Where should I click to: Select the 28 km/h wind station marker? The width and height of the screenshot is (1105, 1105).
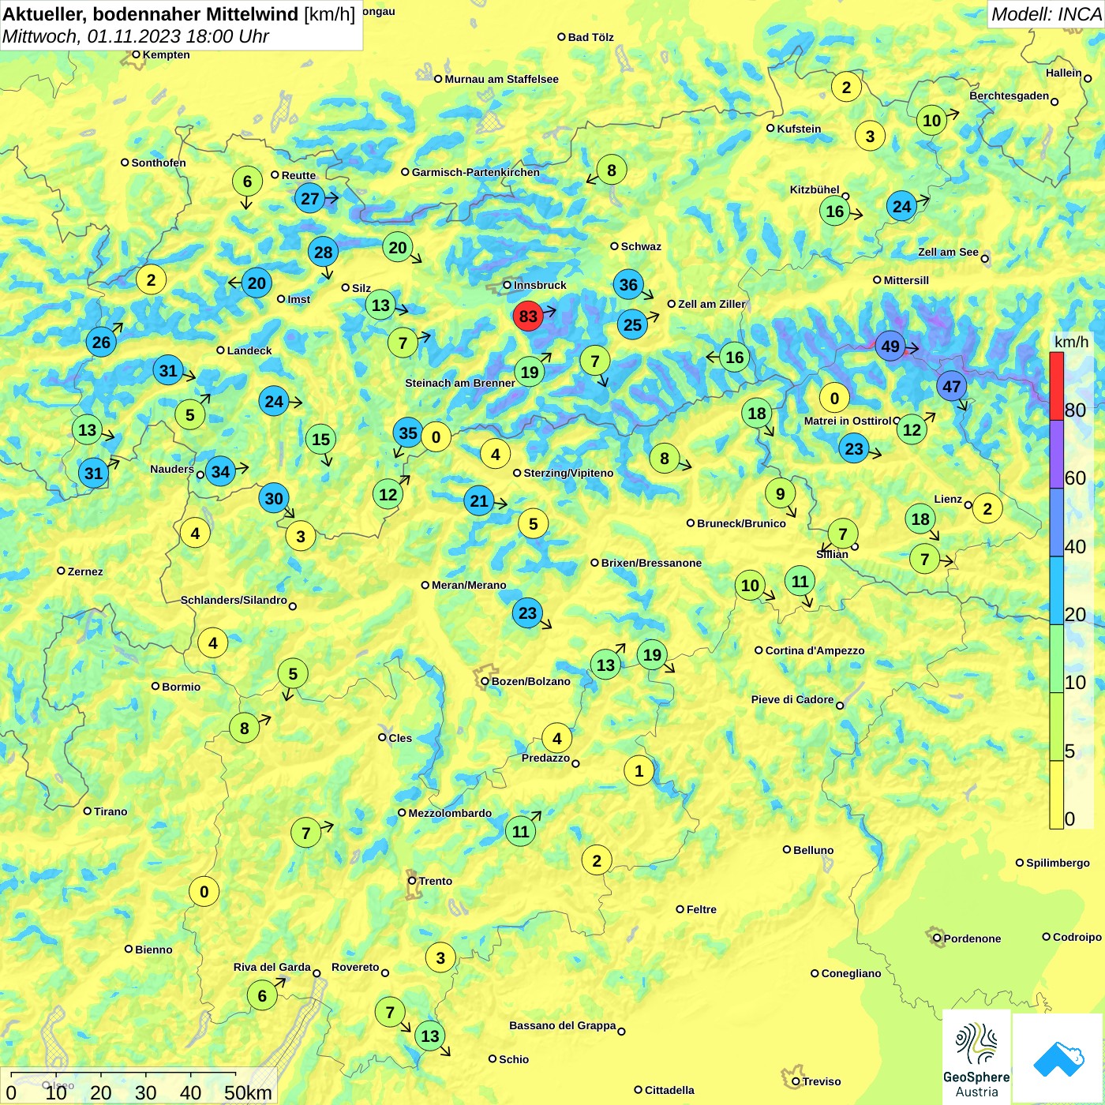coord(323,252)
